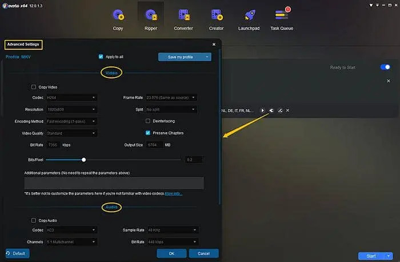Enable Copy Audio checkbox
The width and height of the screenshot is (400, 262).
[33, 220]
